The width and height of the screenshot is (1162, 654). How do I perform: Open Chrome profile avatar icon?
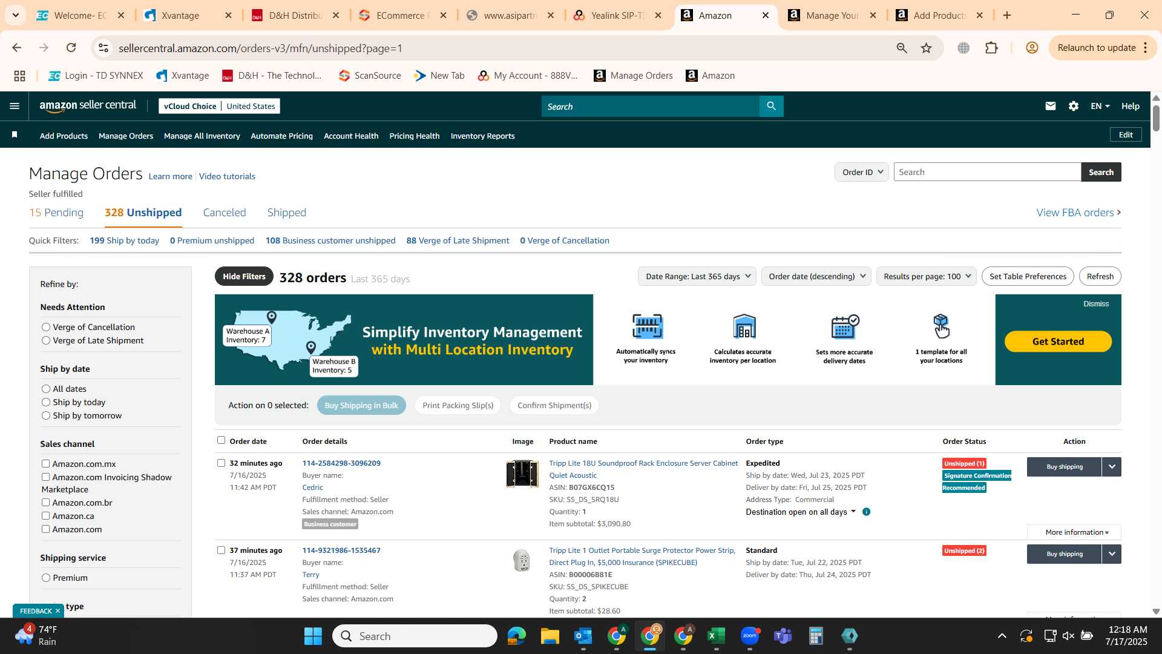click(1032, 48)
